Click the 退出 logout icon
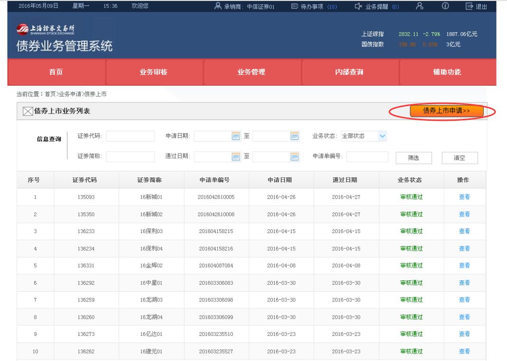The height and width of the screenshot is (361, 507). tap(469, 6)
